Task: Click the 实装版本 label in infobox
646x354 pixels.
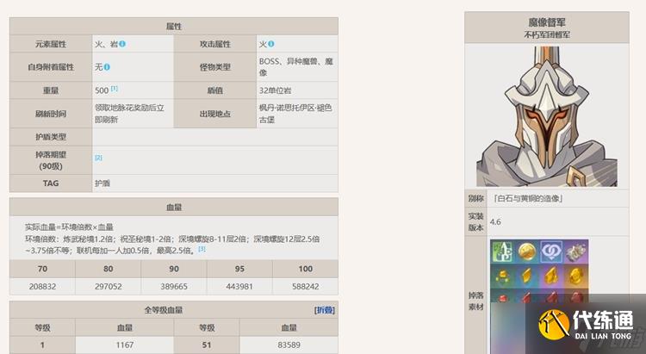Action: (x=475, y=221)
